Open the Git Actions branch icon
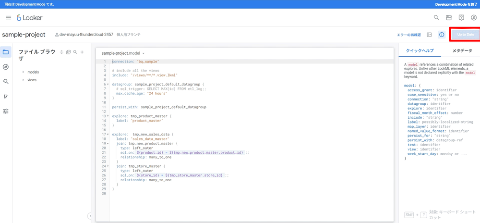 (x=5, y=97)
